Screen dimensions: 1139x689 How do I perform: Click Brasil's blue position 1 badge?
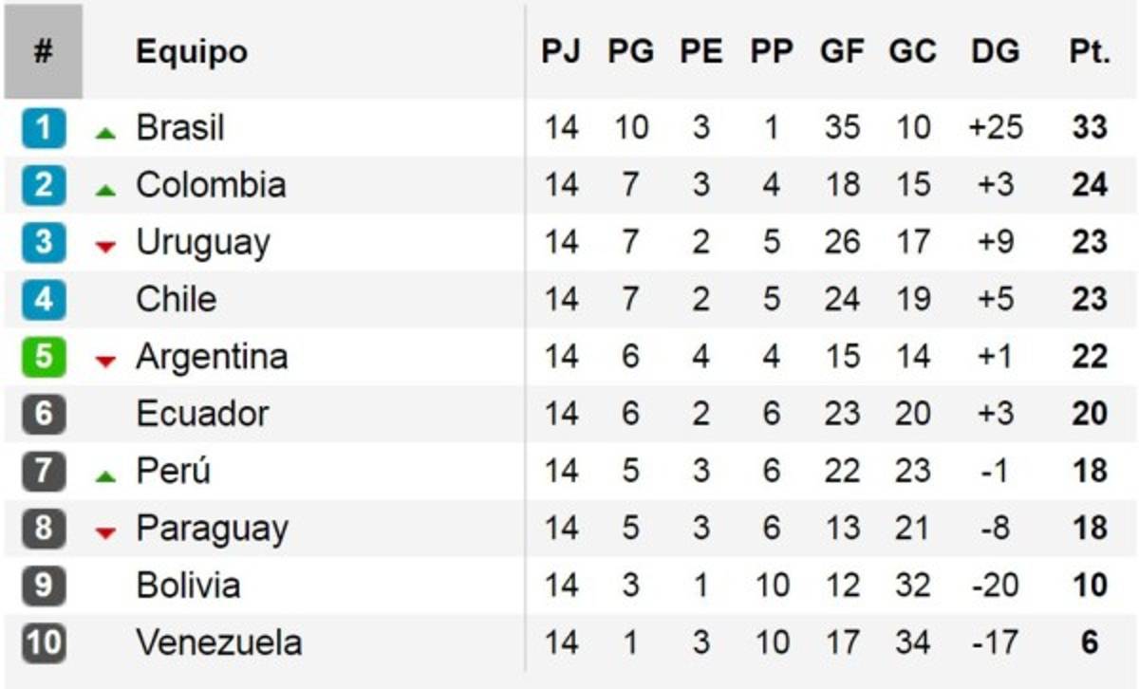[x=44, y=128]
